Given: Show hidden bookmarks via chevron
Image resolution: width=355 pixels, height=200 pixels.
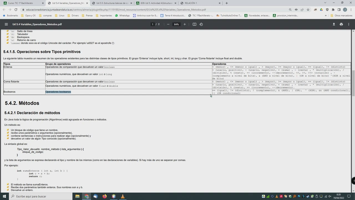Looking at the screenshot, I should click(x=325, y=16).
